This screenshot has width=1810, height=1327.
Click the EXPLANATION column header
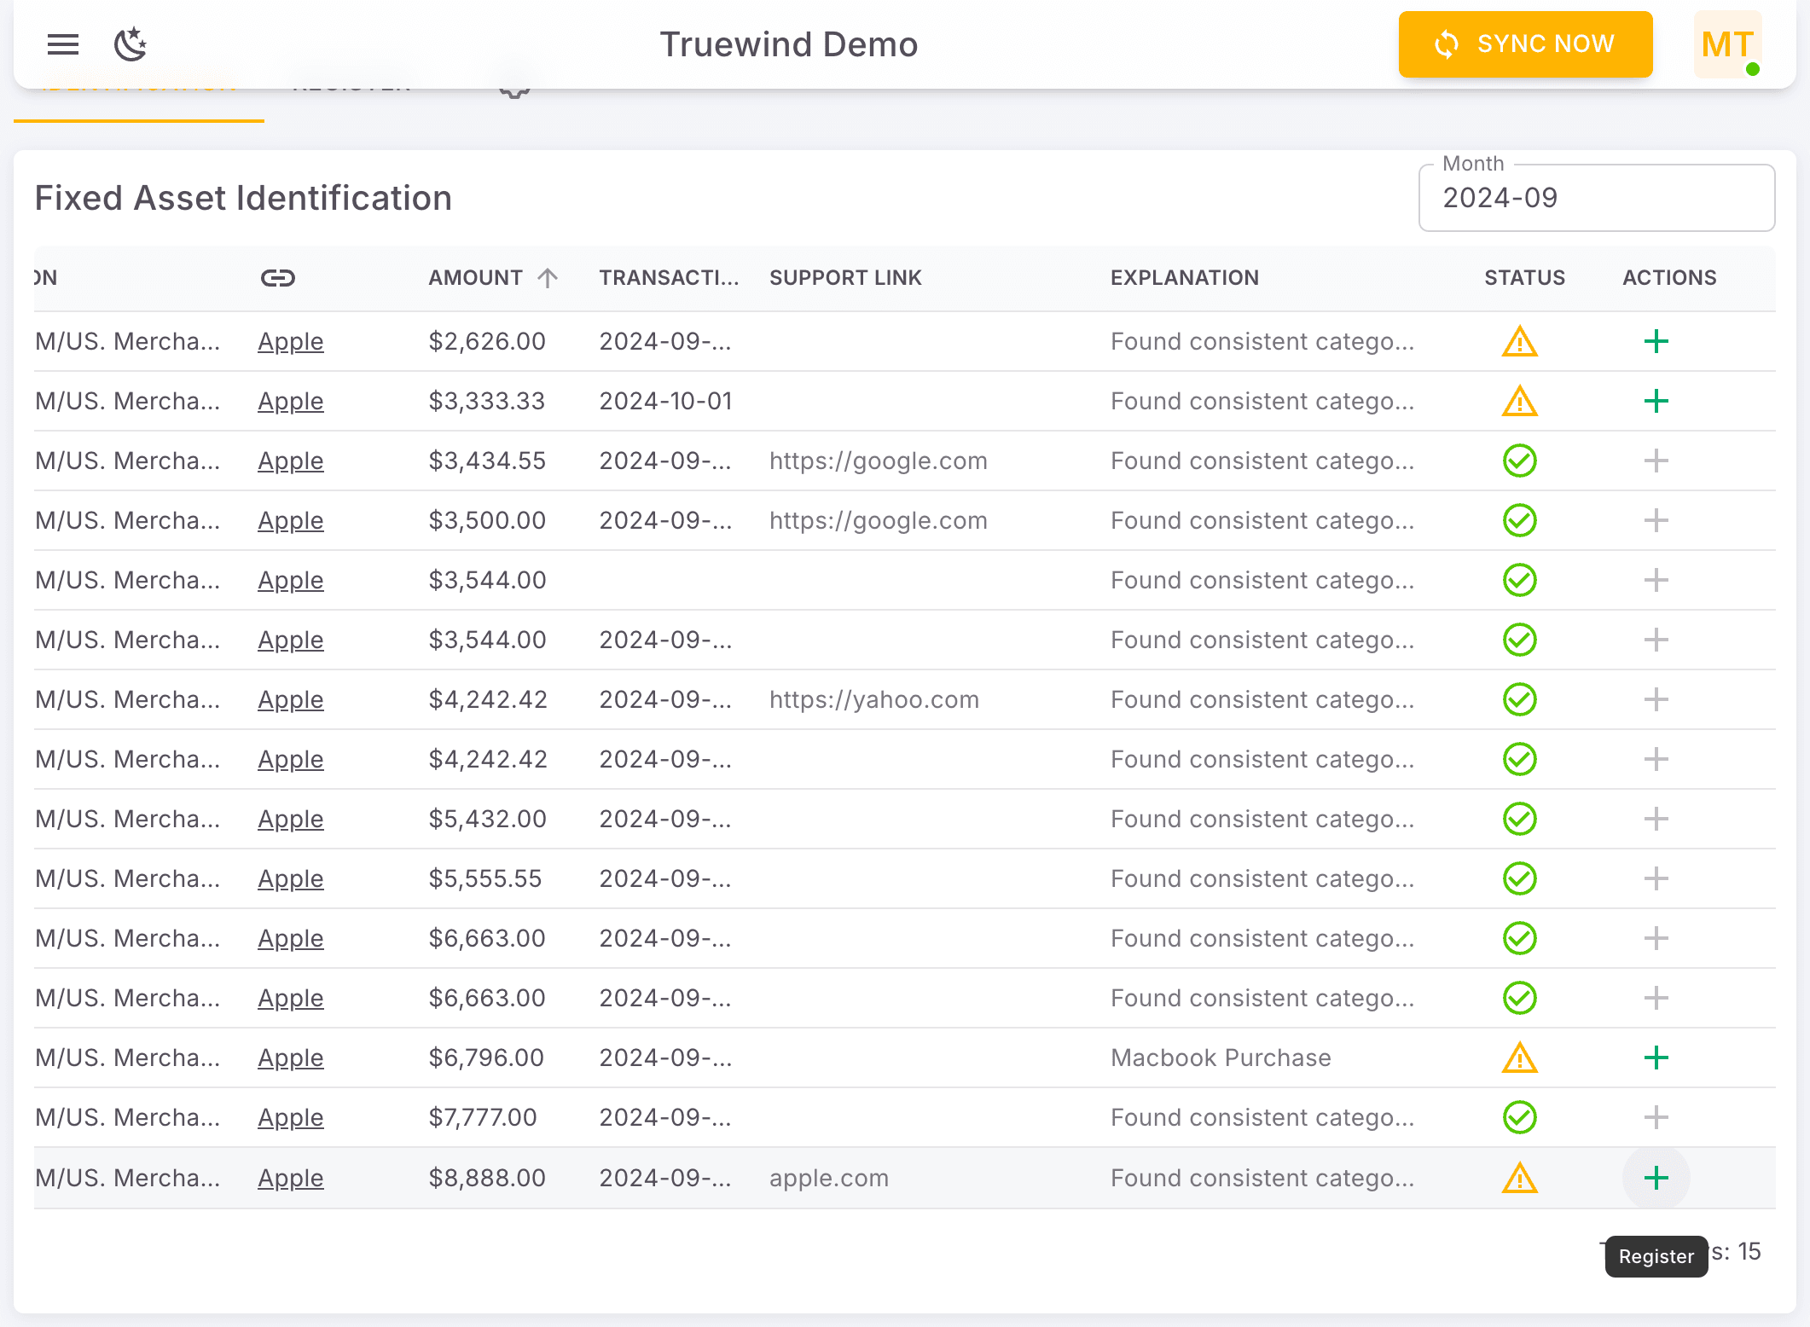pyautogui.click(x=1184, y=278)
